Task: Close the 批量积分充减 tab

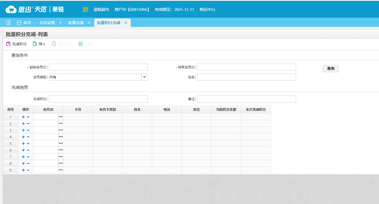Action: pyautogui.click(x=126, y=23)
